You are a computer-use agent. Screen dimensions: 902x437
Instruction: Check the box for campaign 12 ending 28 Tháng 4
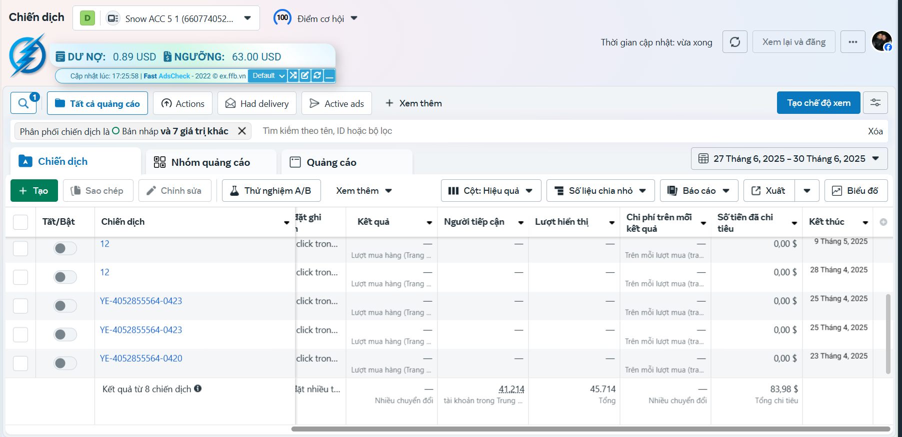20,277
